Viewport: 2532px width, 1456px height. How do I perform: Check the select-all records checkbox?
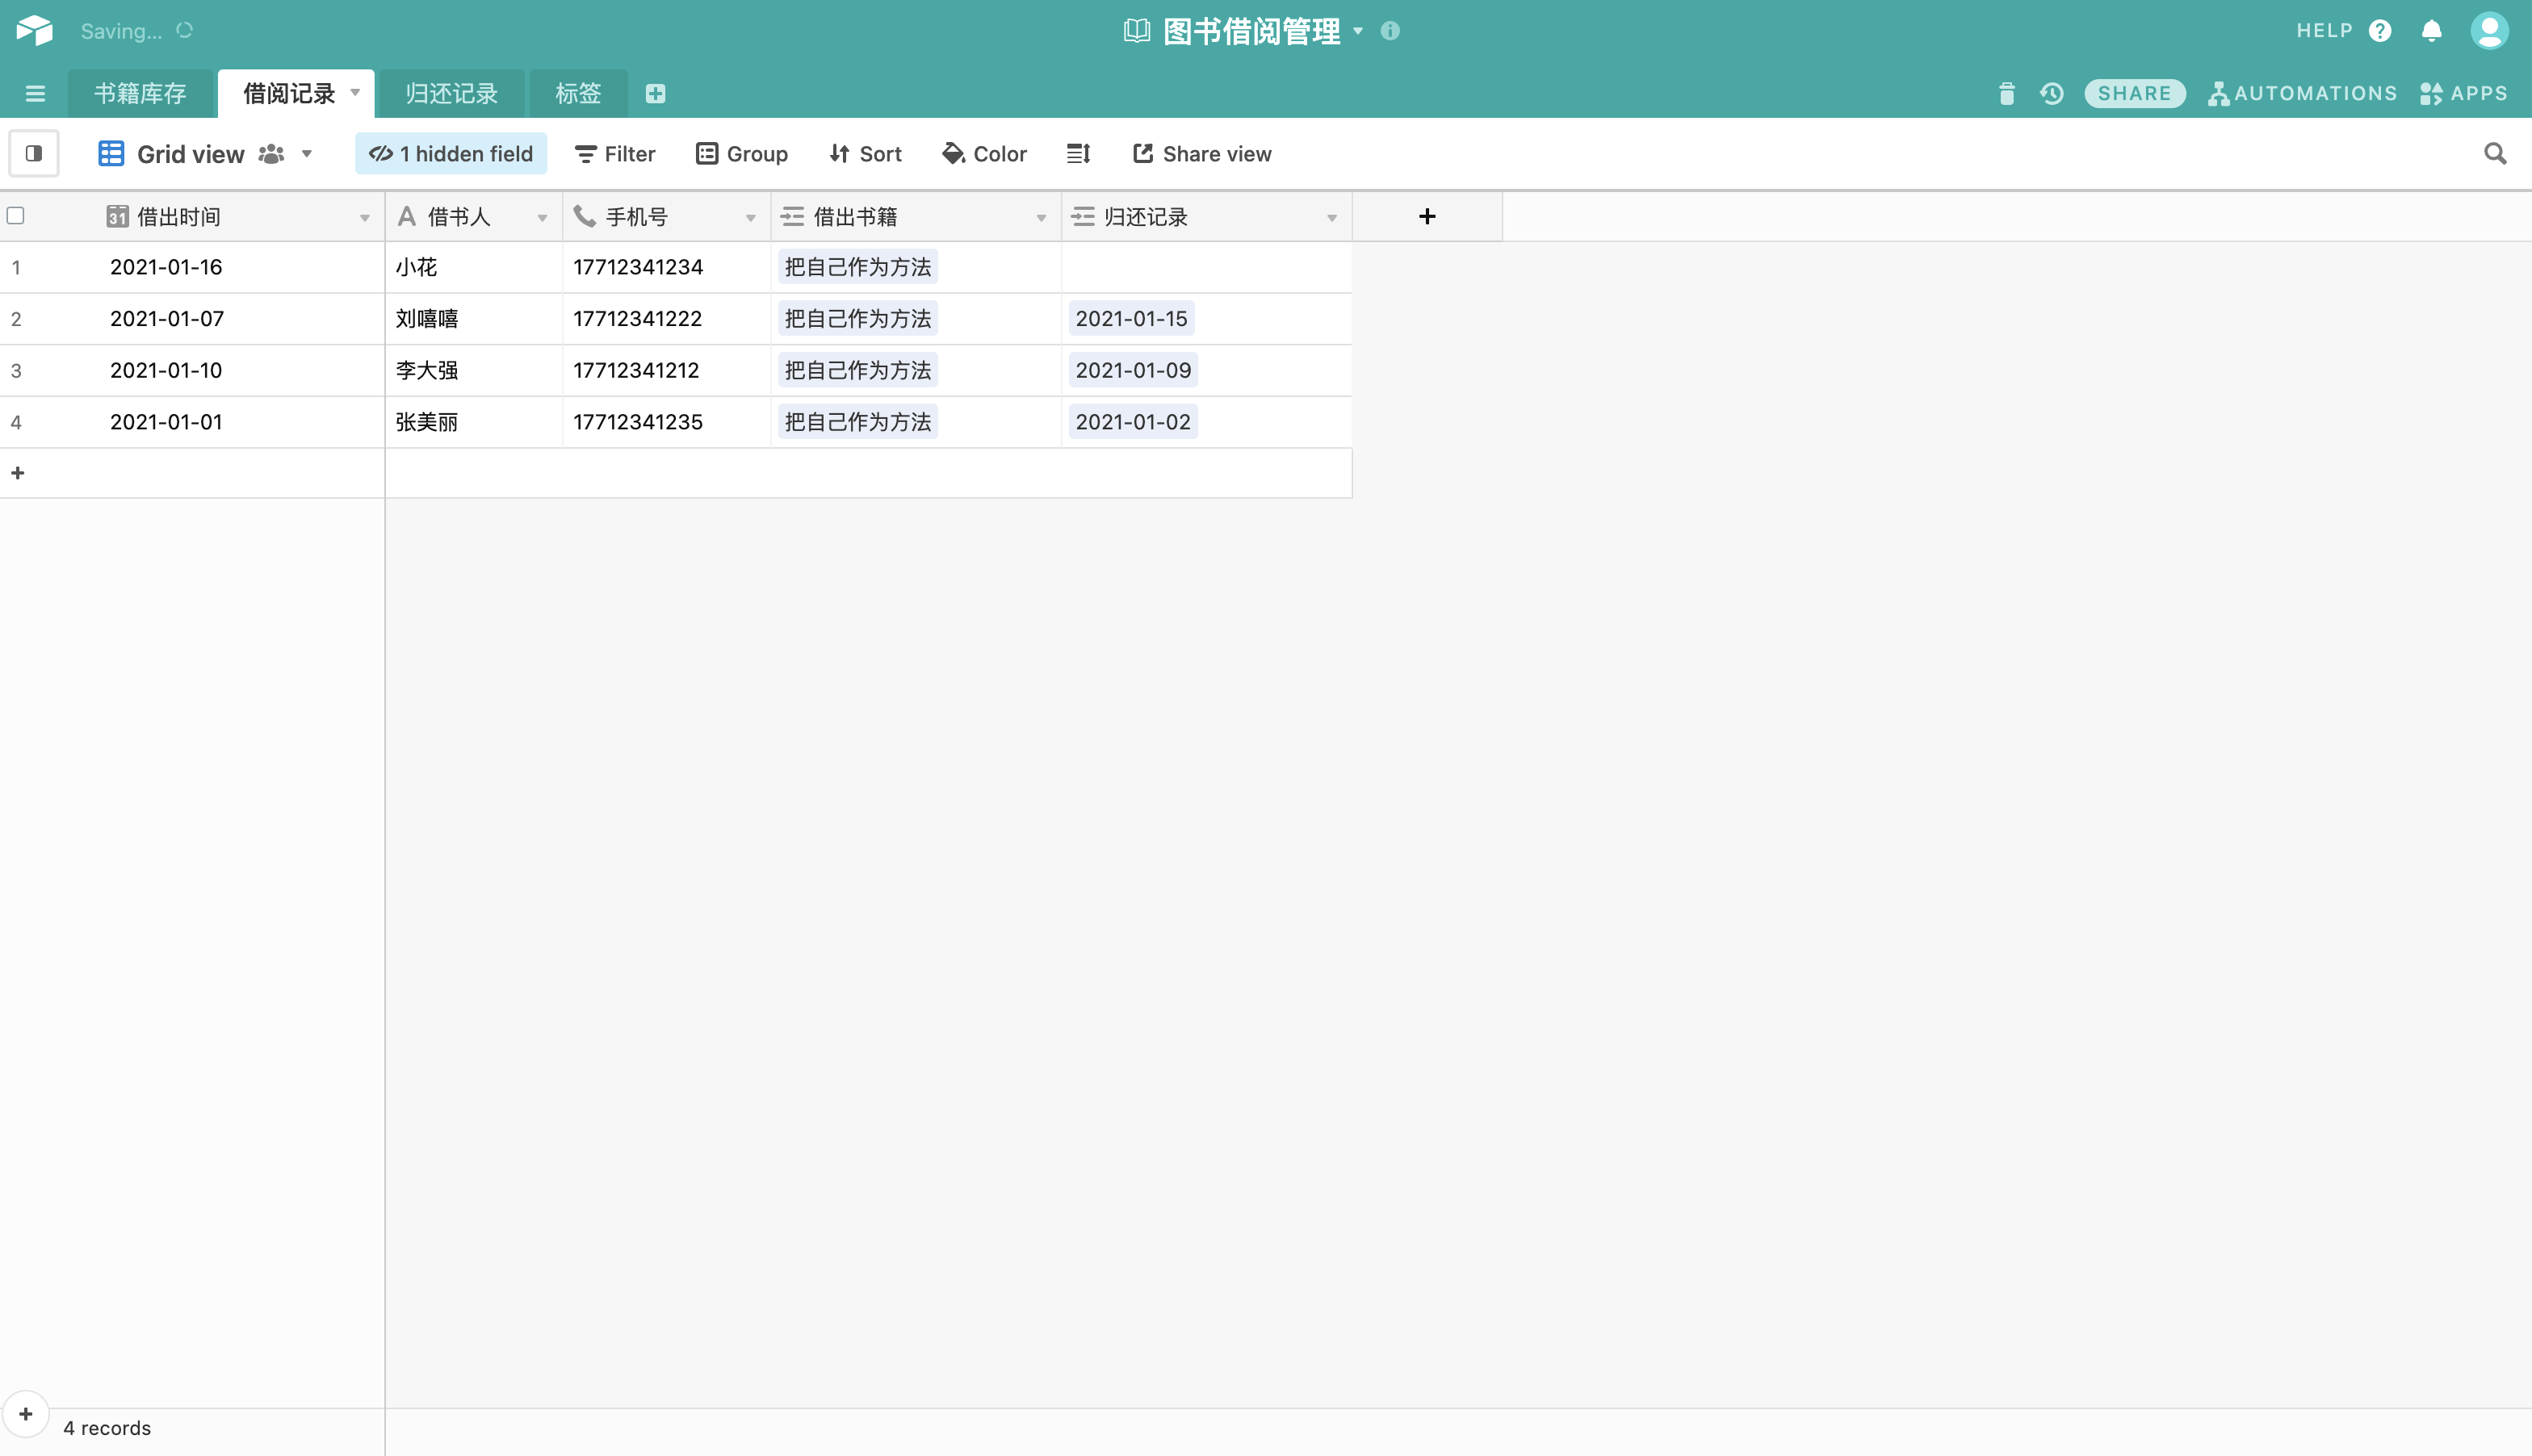click(16, 216)
